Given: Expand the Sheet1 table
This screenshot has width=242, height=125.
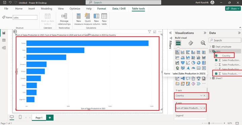Looking at the screenshot, I should click(210, 78).
